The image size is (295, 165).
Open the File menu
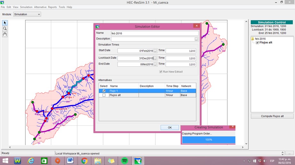(3, 7)
